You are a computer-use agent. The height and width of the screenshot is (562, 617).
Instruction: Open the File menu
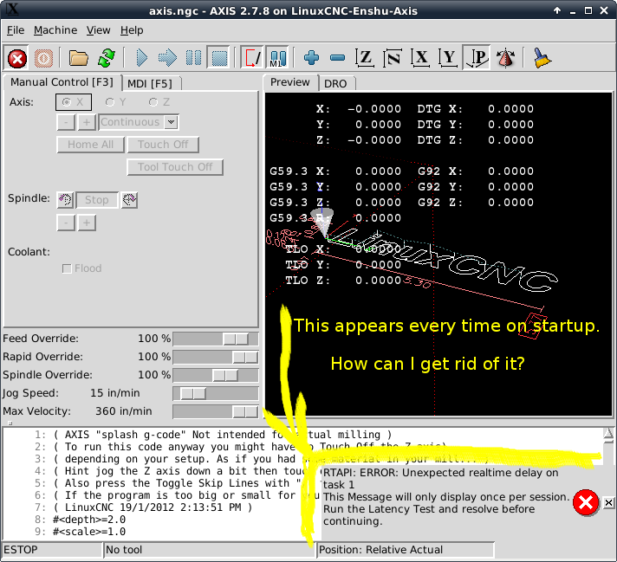[x=16, y=30]
